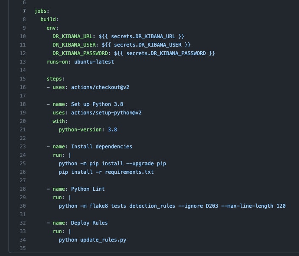Screen dimensions: 299x256
Task: Select line number 30 in the gutter
Action: pos(22,206)
